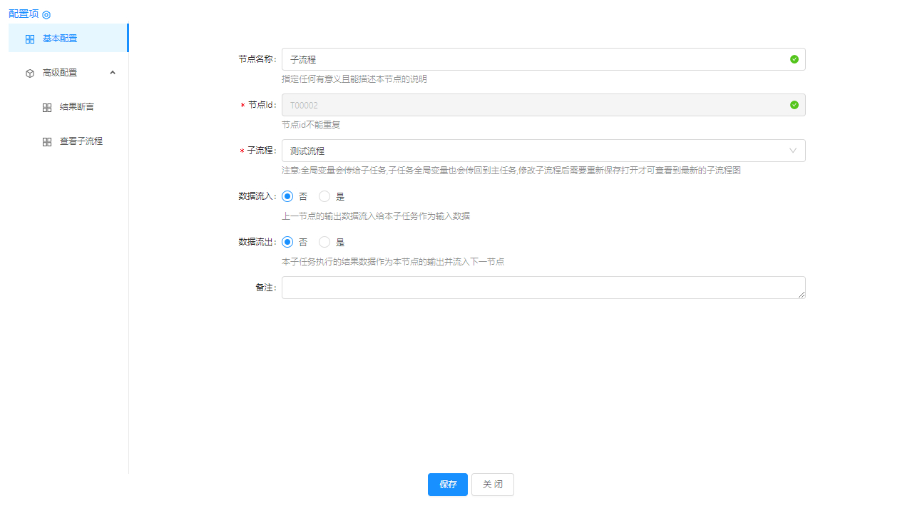Click the 节点名称 input field
The width and height of the screenshot is (905, 511).
pyautogui.click(x=535, y=59)
